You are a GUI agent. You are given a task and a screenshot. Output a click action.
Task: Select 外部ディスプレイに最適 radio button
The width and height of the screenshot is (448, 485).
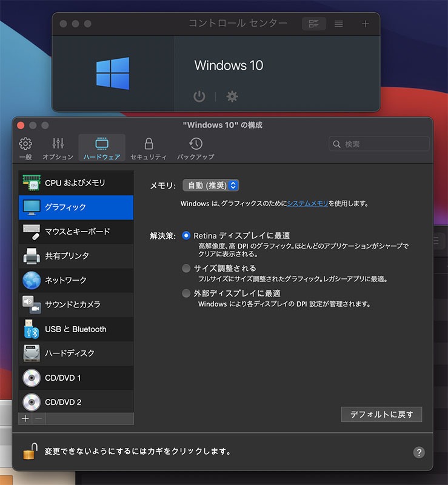click(x=186, y=293)
